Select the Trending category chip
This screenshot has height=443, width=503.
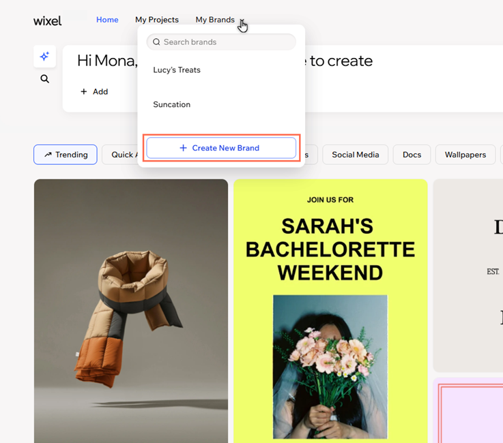[x=66, y=155]
